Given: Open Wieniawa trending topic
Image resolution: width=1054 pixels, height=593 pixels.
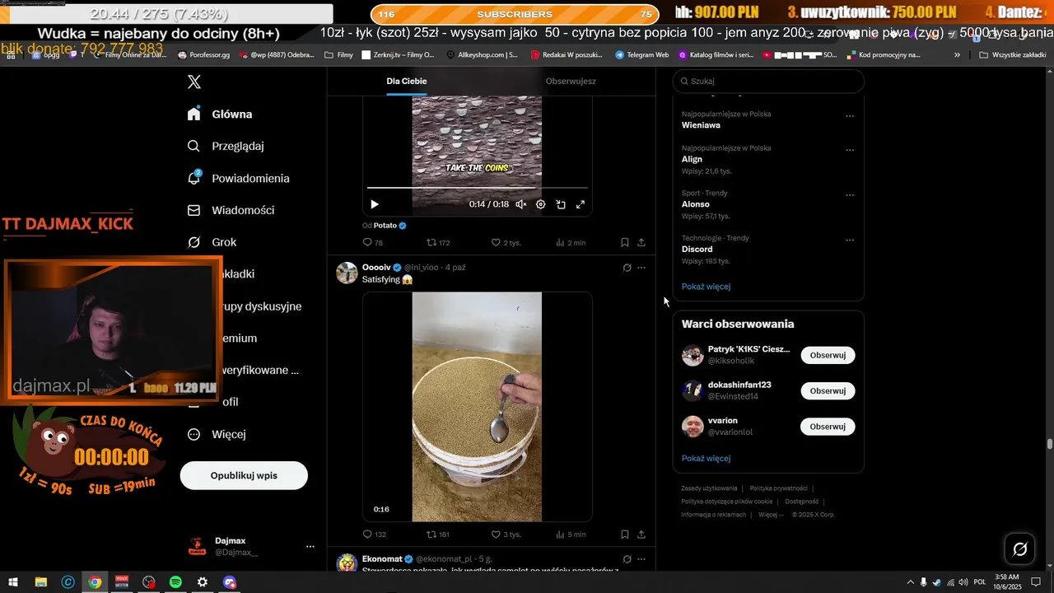Looking at the screenshot, I should (701, 125).
